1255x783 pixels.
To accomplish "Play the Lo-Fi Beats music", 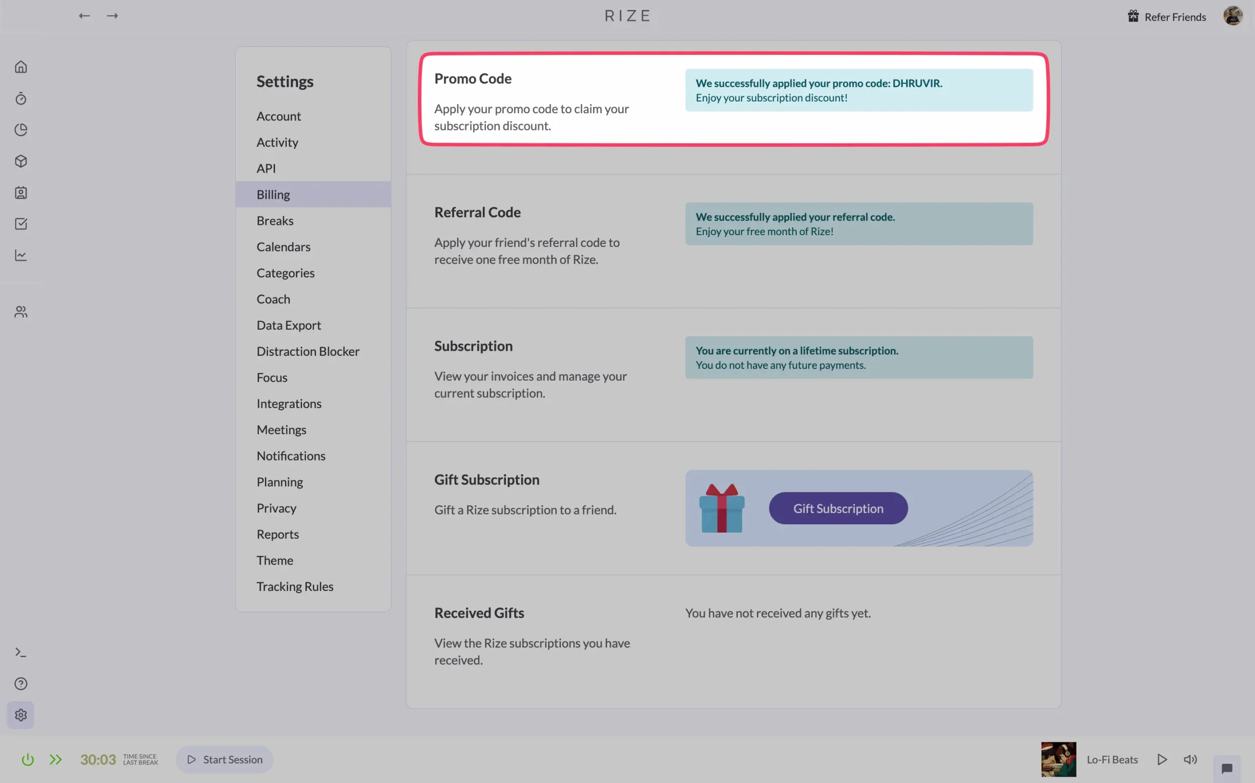I will [x=1162, y=759].
